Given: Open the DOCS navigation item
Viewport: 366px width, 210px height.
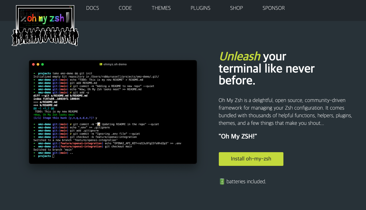Looking at the screenshot, I should click(93, 8).
